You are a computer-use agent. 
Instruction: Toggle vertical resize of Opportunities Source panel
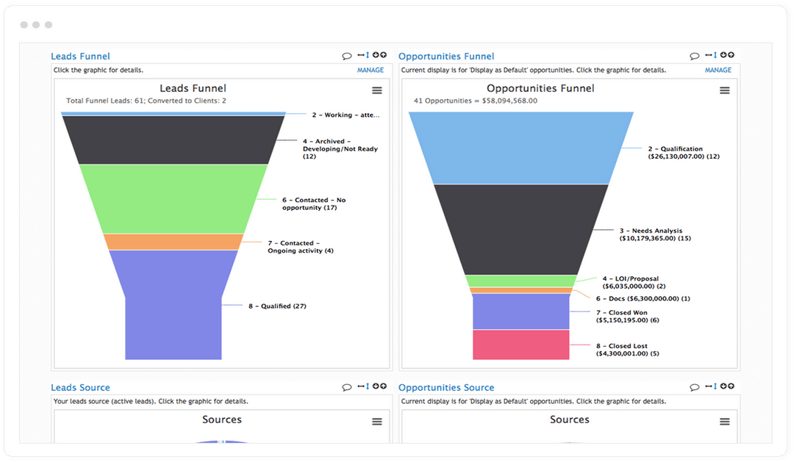715,386
